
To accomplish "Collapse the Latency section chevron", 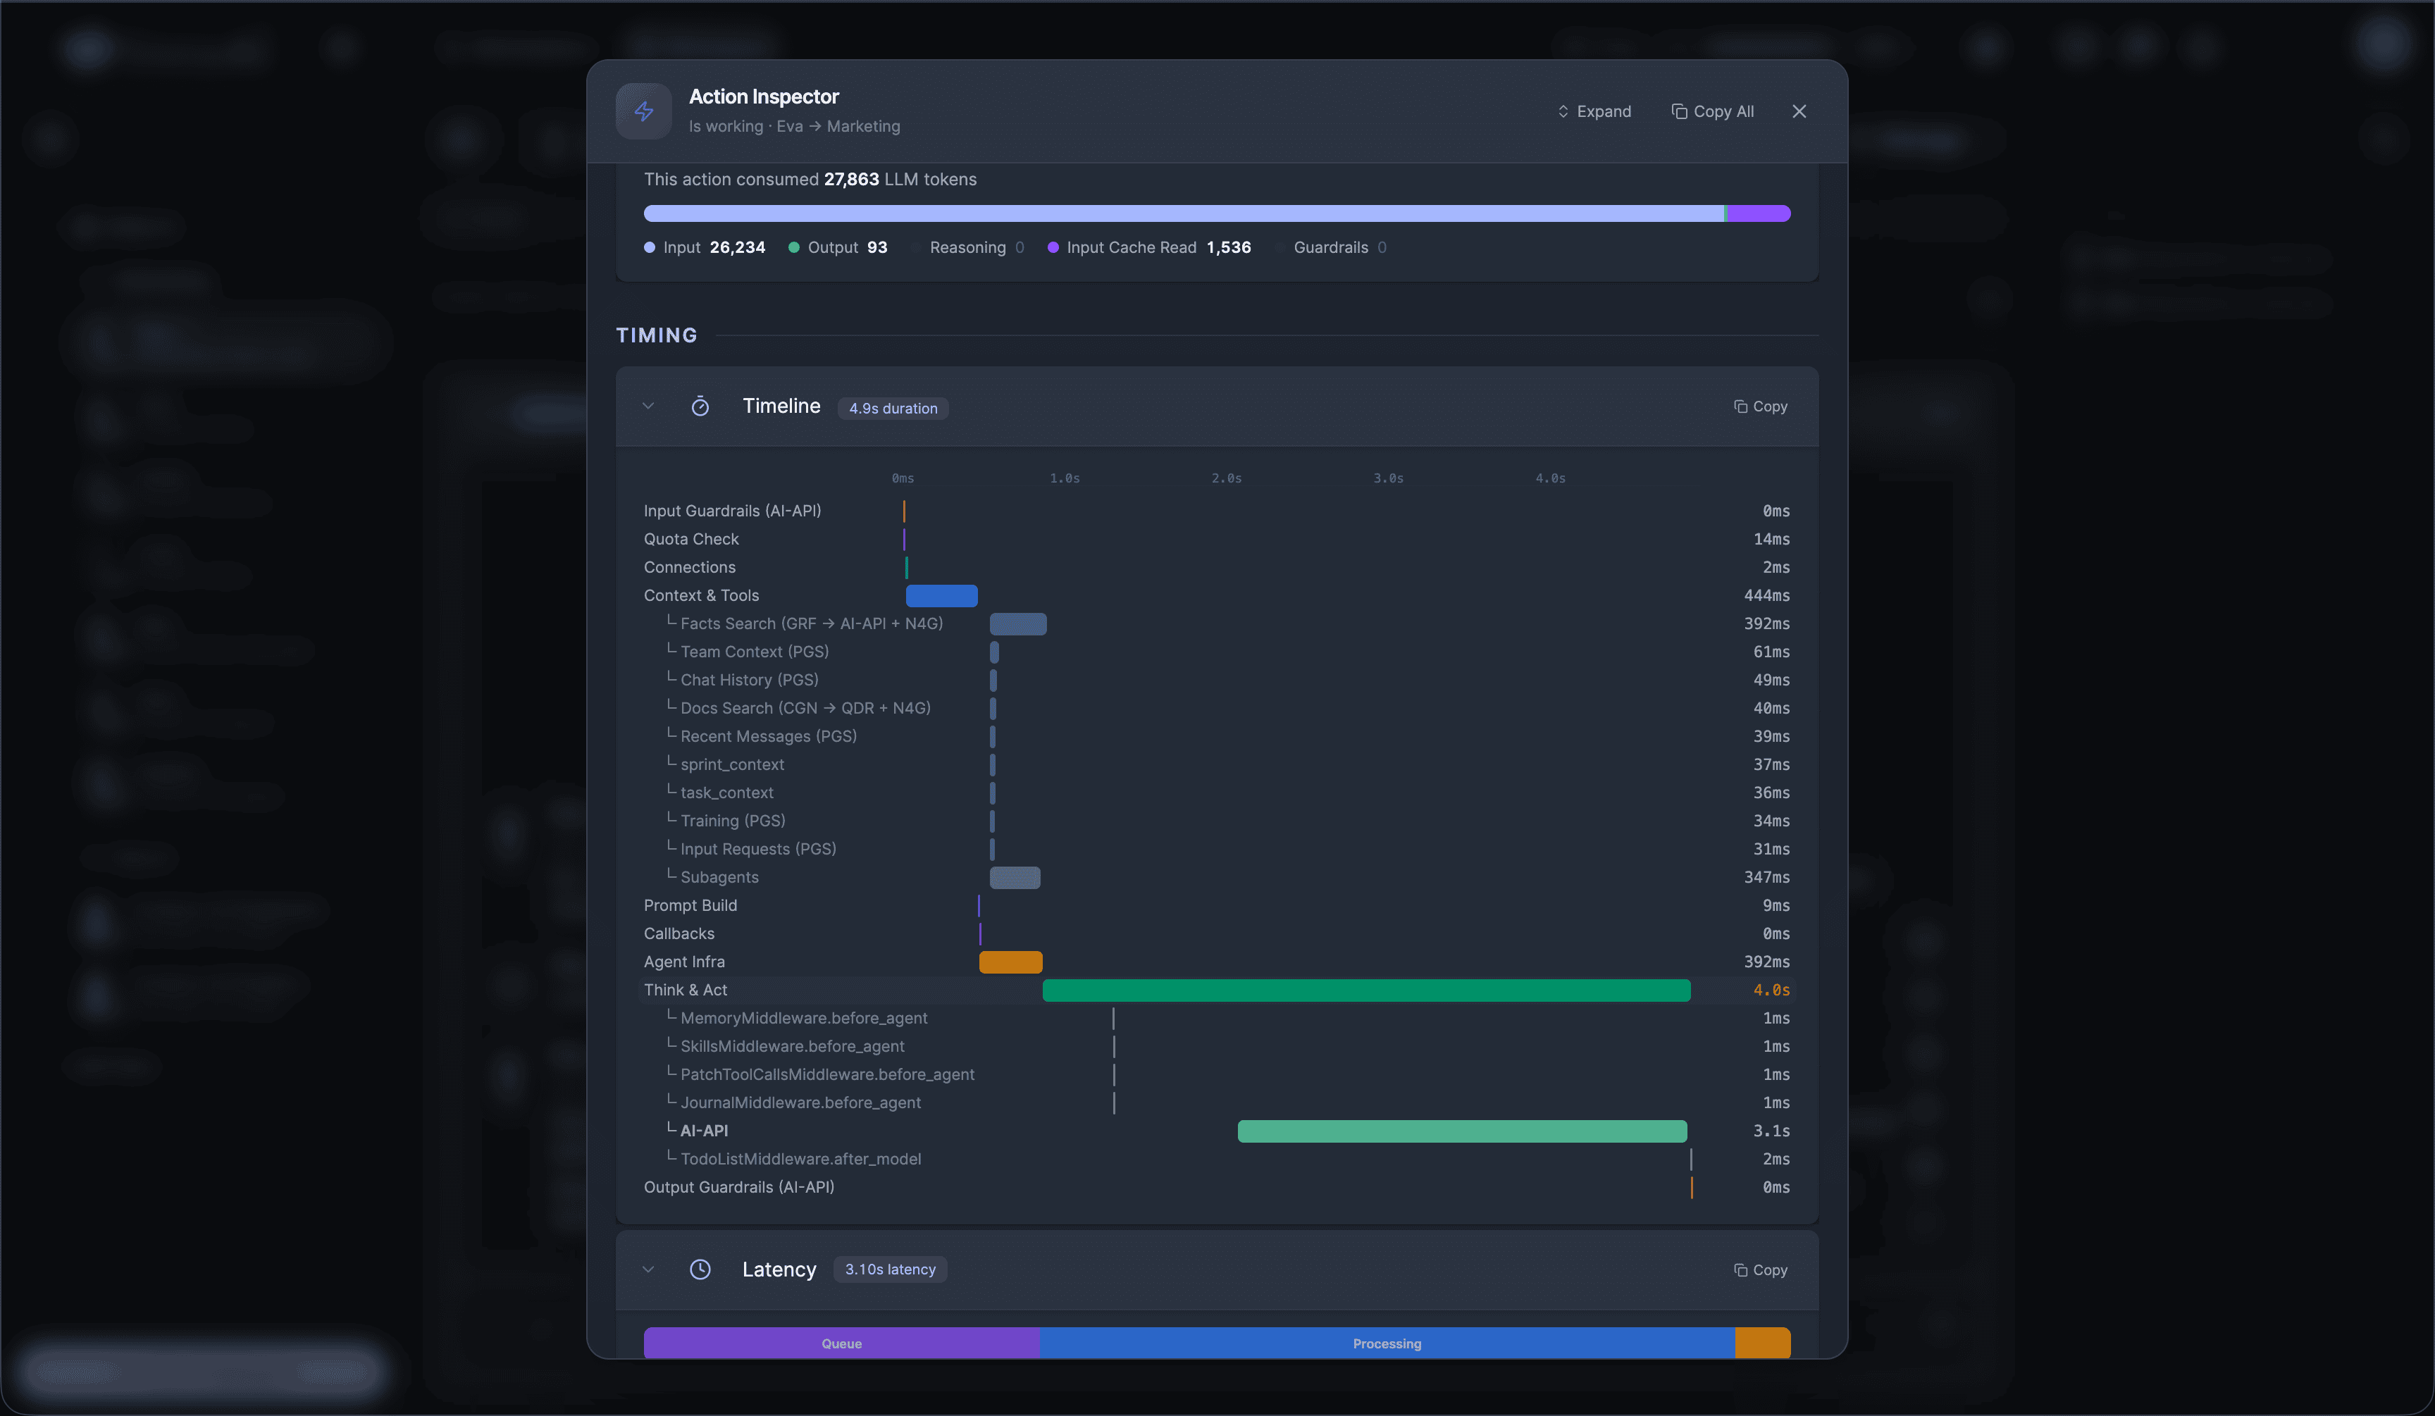I will click(648, 1269).
